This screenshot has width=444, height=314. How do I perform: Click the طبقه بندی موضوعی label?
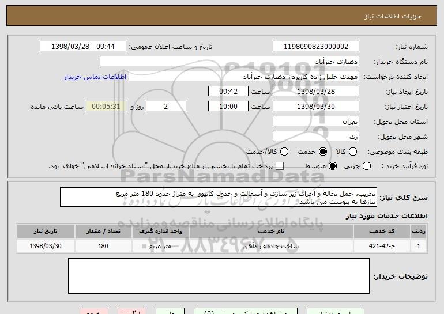397,152
